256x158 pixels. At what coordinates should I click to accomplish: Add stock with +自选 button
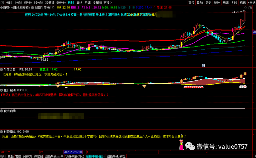pos(252,3)
